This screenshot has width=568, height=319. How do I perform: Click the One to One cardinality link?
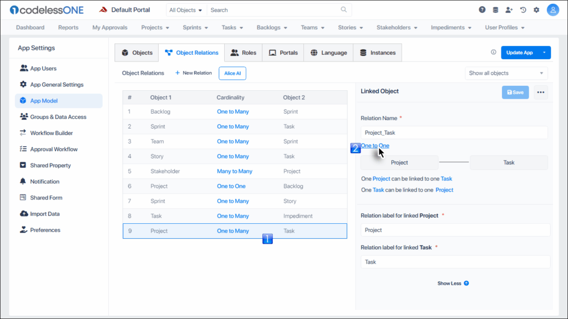pyautogui.click(x=375, y=146)
